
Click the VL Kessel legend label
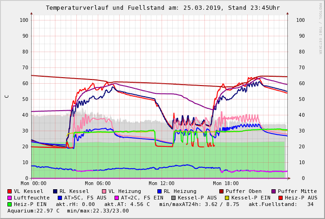click(x=28, y=191)
